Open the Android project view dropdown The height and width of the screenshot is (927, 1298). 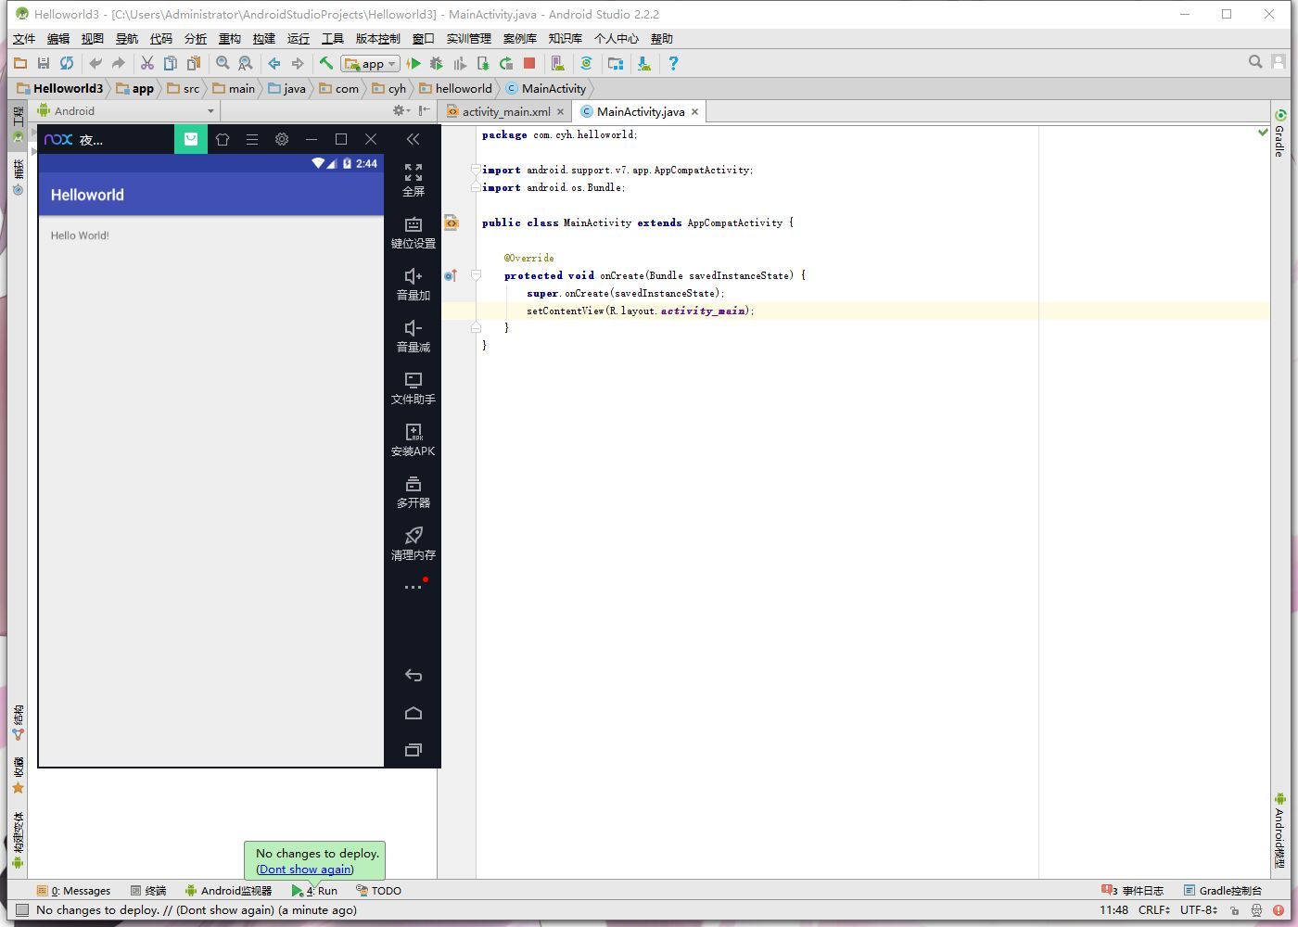(x=125, y=110)
